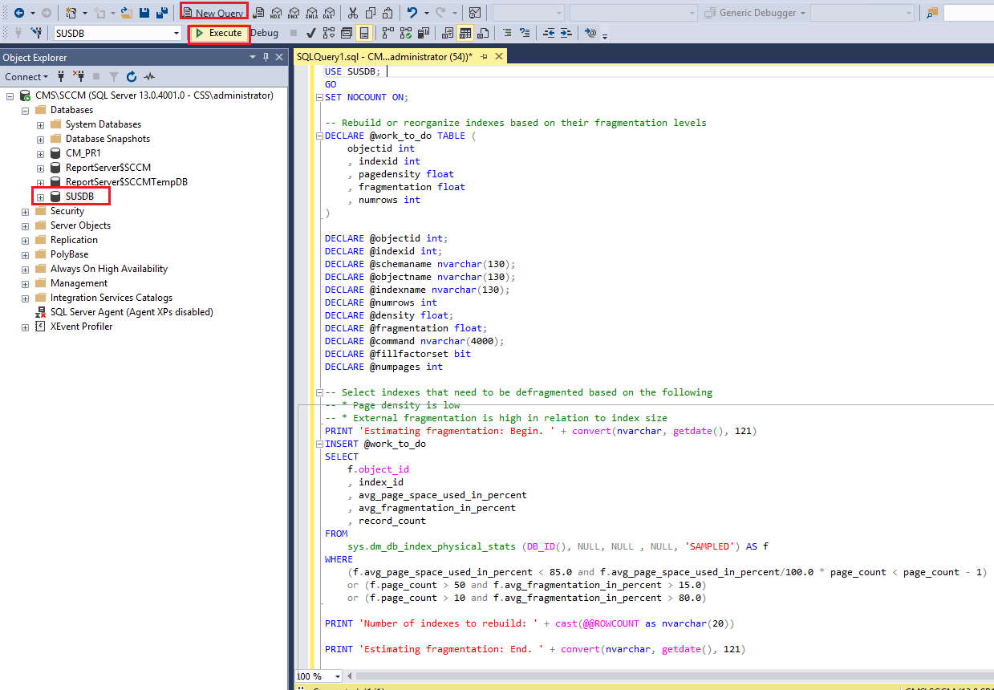The width and height of the screenshot is (994, 690).
Task: Click the Save All disks icon
Action: tap(162, 13)
